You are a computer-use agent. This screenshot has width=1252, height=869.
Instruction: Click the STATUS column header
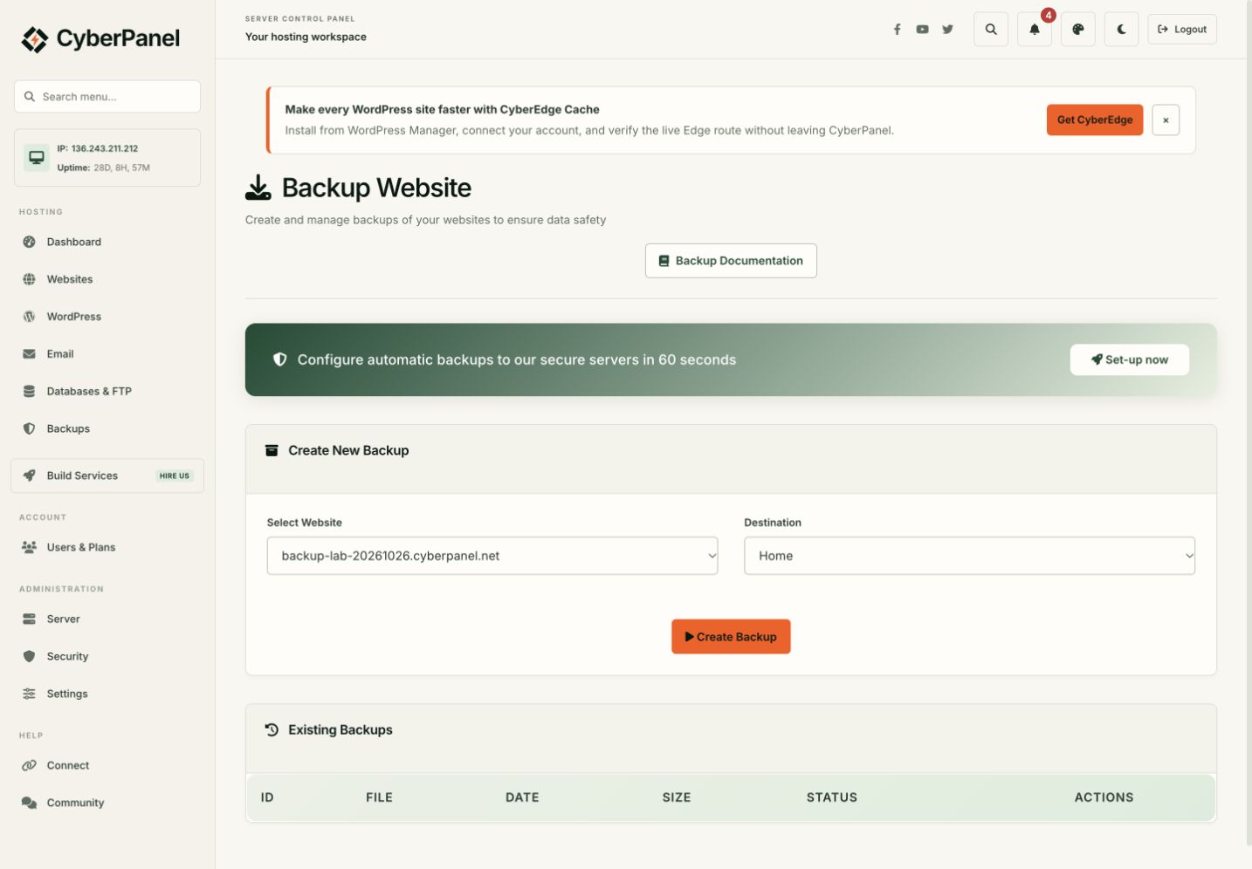(x=832, y=797)
